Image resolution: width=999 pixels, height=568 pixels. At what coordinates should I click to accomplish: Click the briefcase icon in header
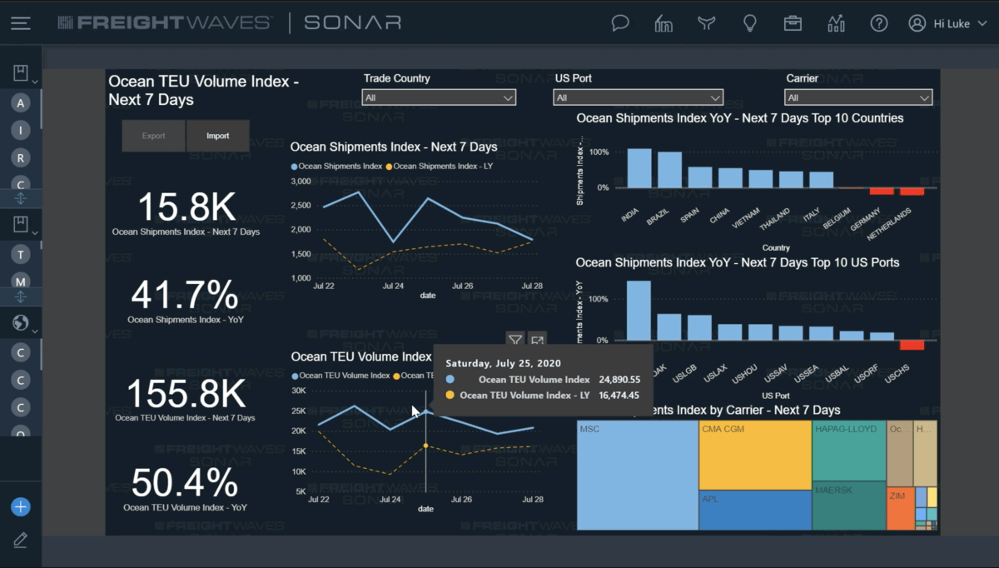coord(793,23)
